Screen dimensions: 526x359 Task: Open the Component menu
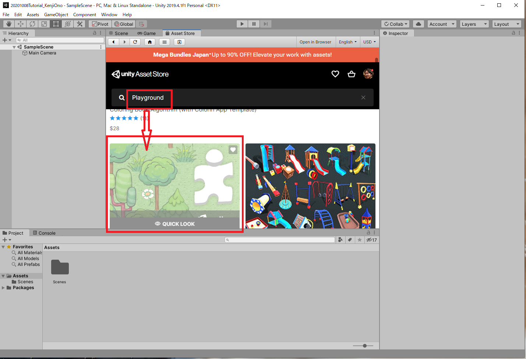pyautogui.click(x=85, y=15)
